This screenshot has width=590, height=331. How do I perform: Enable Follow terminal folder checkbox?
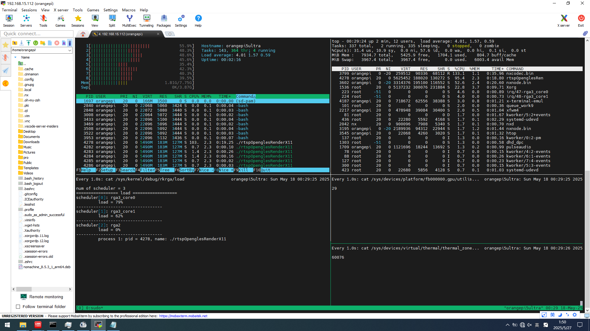pos(18,306)
